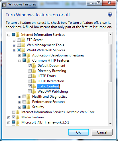Click the Application Development Features folder icon
This screenshot has height=141, width=118.
click(29, 55)
